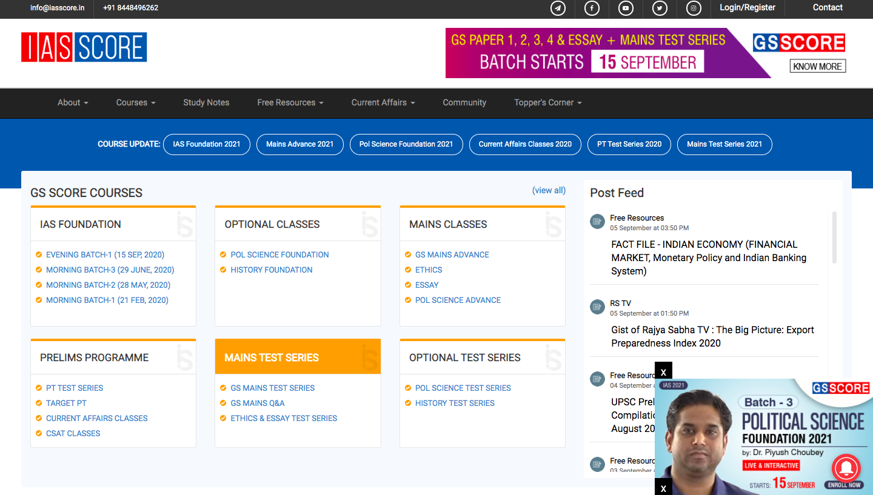Click post icon beside RS TV entry

coord(597,307)
